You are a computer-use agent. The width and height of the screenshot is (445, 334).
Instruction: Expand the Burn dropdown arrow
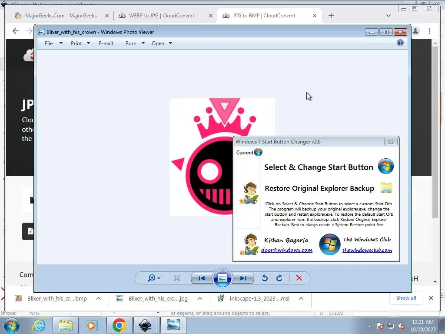(143, 43)
